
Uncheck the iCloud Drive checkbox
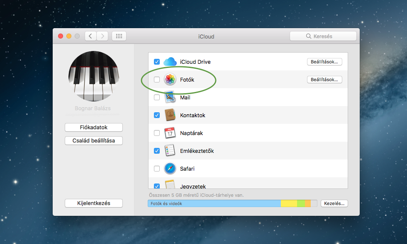(157, 62)
